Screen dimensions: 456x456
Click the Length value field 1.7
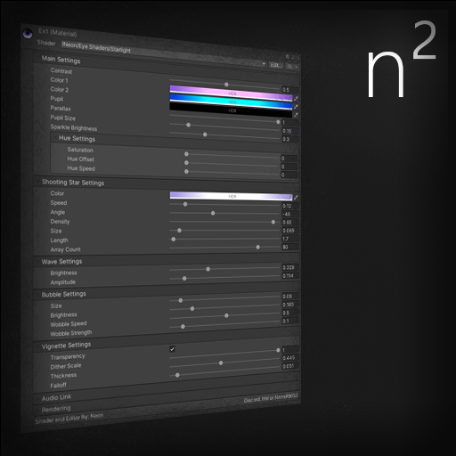point(290,239)
